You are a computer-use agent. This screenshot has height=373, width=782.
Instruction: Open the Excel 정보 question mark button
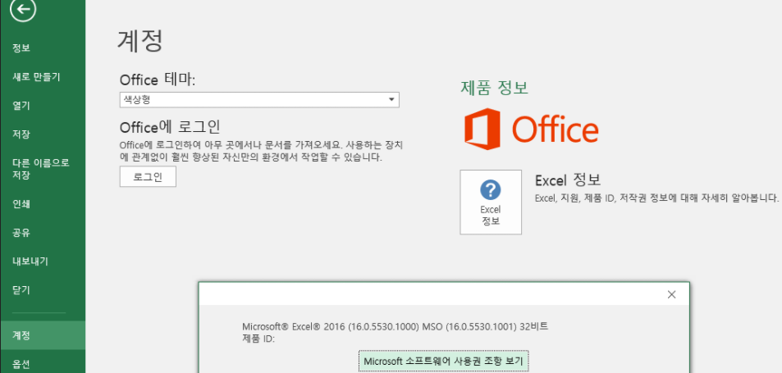491,202
